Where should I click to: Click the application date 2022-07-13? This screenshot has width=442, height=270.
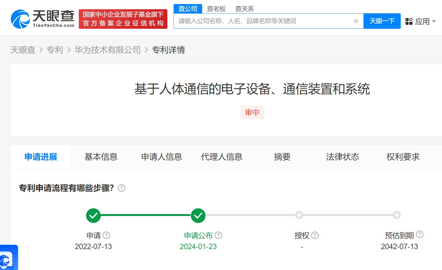pos(93,246)
